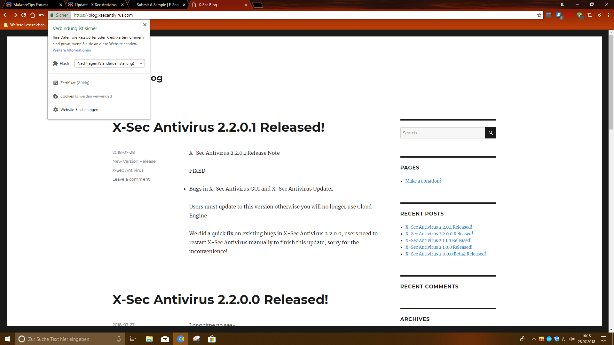Image resolution: width=614 pixels, height=345 pixels.
Task: Open the Mail app on taskbar
Action: 165,339
